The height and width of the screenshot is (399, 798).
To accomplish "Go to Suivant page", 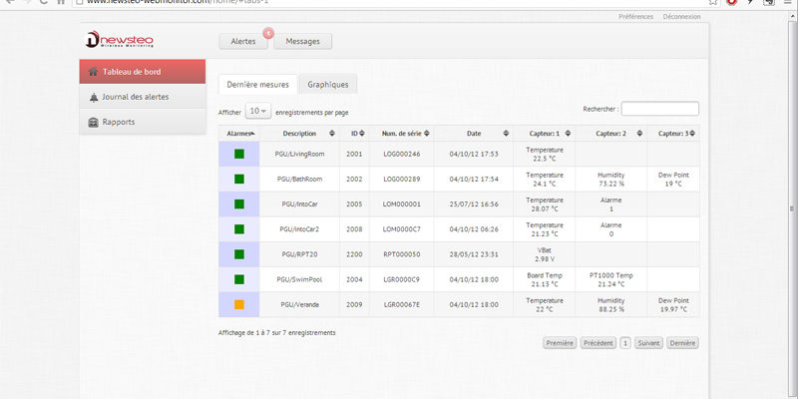I will 649,343.
